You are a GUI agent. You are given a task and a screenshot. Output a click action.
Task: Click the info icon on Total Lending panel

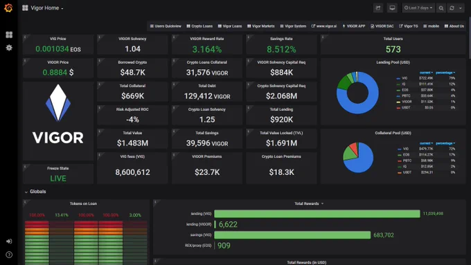tap(248, 108)
